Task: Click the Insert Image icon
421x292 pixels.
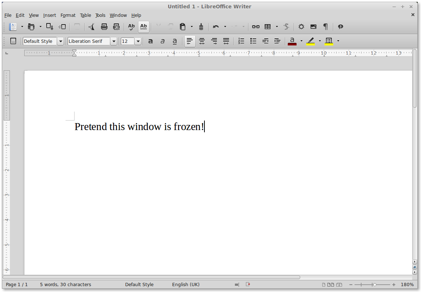Action: pyautogui.click(x=313, y=27)
